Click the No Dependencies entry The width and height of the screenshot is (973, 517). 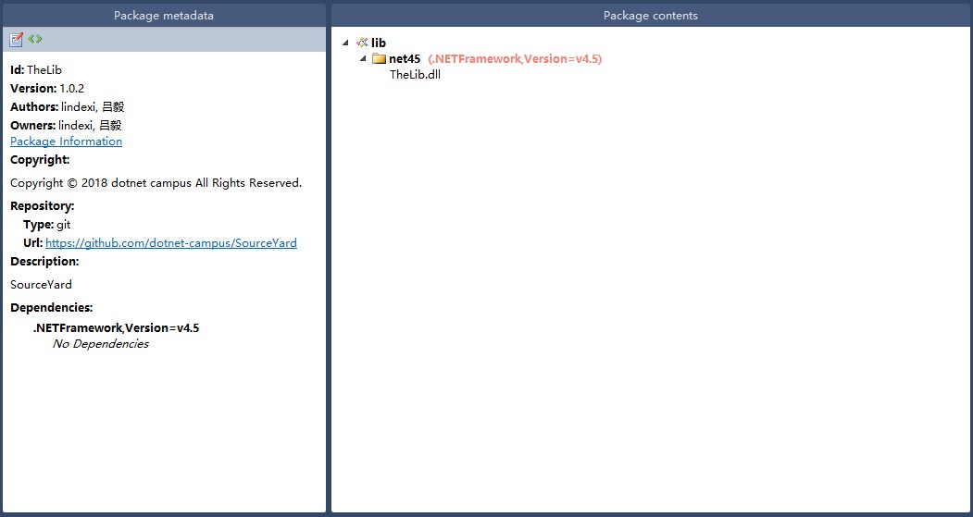click(x=101, y=344)
